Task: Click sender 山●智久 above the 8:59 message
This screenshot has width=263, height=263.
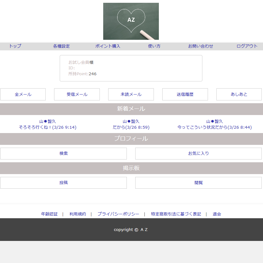Action: (x=131, y=121)
